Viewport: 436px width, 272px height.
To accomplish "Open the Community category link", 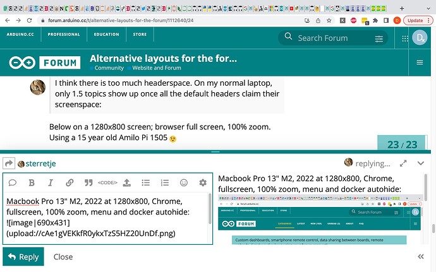I will tap(109, 68).
